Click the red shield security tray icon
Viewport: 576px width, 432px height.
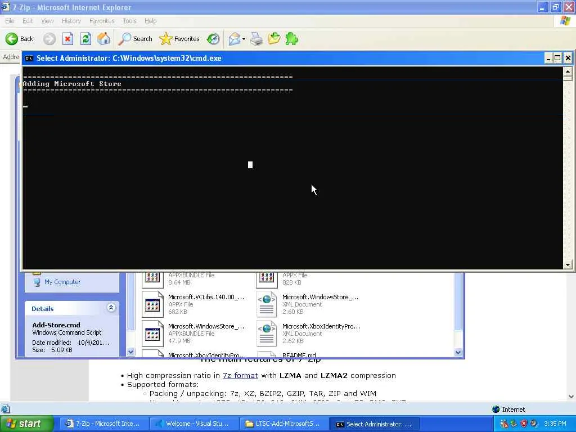[524, 424]
